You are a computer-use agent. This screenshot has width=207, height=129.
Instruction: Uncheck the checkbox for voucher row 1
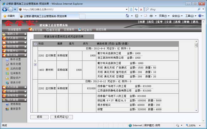(x=35, y=65)
